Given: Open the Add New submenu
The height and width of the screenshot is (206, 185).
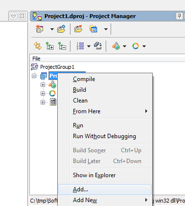Looking at the screenshot, I should click(x=105, y=200).
